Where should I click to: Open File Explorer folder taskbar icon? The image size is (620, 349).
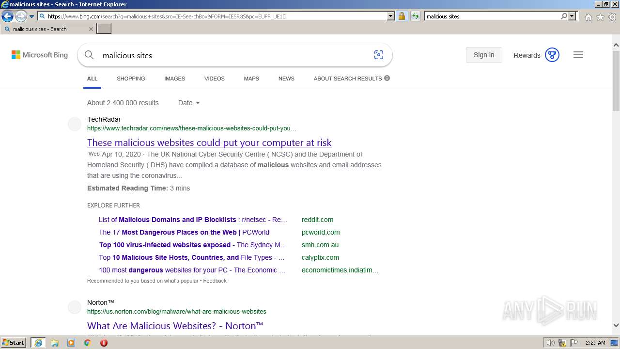click(x=55, y=343)
